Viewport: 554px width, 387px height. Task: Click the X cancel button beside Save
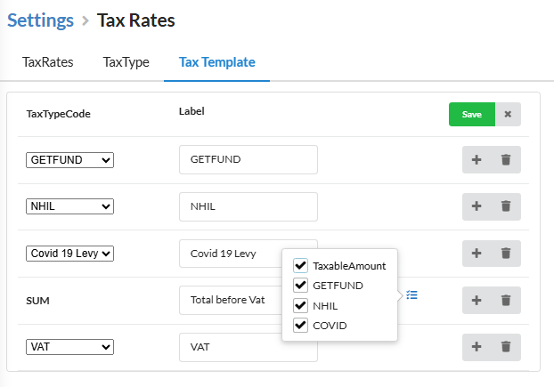[508, 115]
